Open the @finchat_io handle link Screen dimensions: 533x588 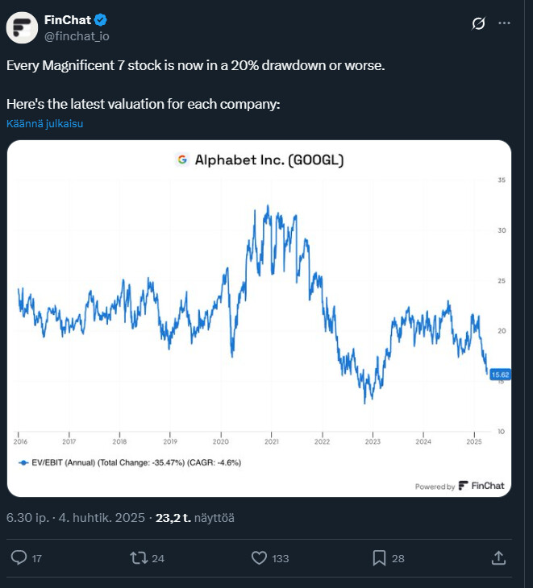tap(77, 36)
